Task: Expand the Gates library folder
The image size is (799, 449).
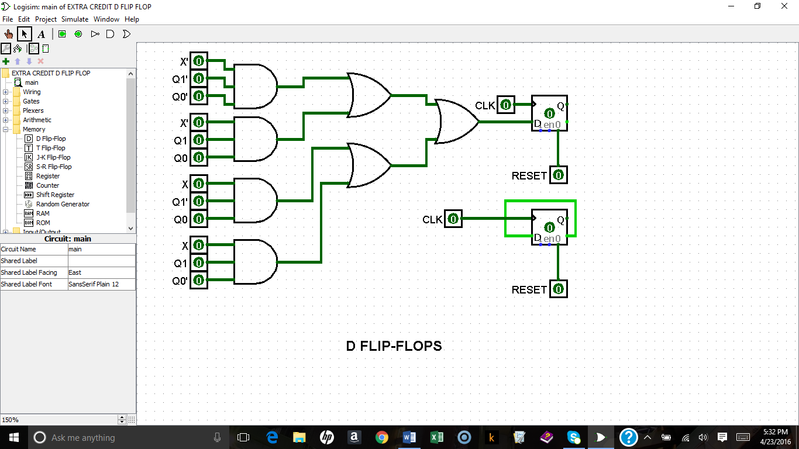Action: coord(6,101)
